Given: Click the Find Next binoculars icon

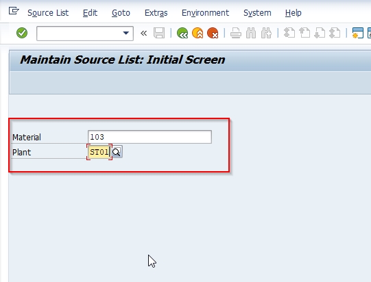Looking at the screenshot, I should [266, 33].
